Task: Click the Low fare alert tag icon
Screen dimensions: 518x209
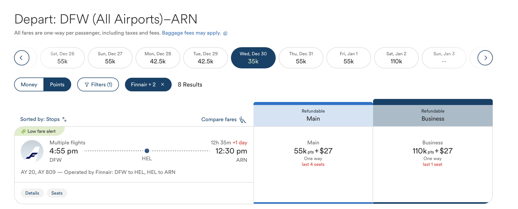Action: [24, 131]
